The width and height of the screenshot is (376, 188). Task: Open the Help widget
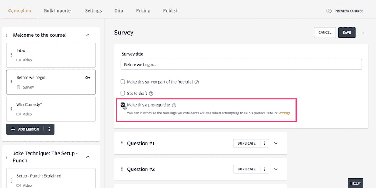click(x=356, y=183)
